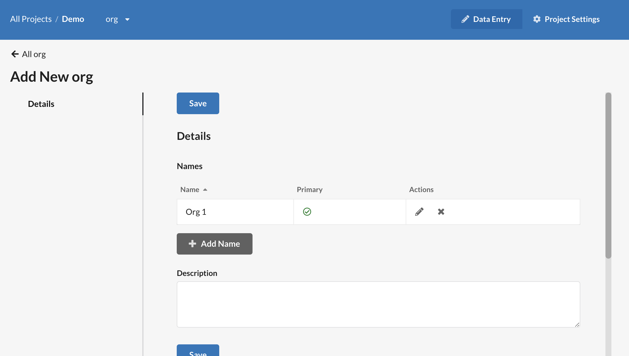The height and width of the screenshot is (356, 629).
Task: Sort names by the Name column header
Action: coord(194,189)
